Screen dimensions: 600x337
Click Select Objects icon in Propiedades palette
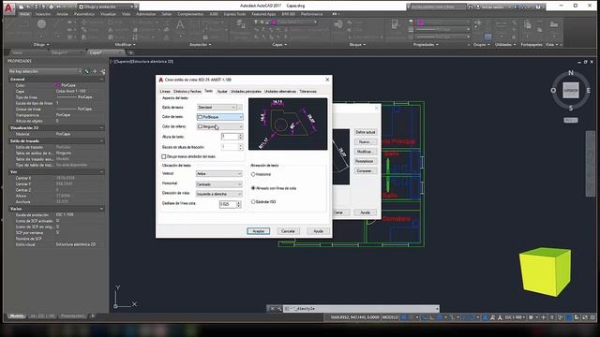tap(95, 71)
